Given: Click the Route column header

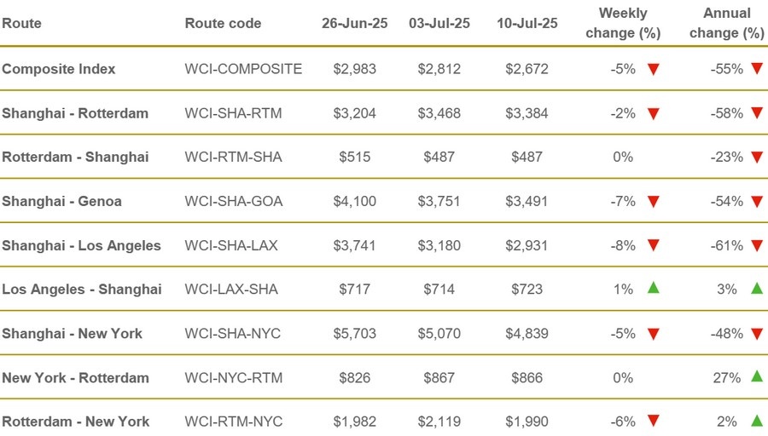Looking at the screenshot, I should (x=21, y=23).
